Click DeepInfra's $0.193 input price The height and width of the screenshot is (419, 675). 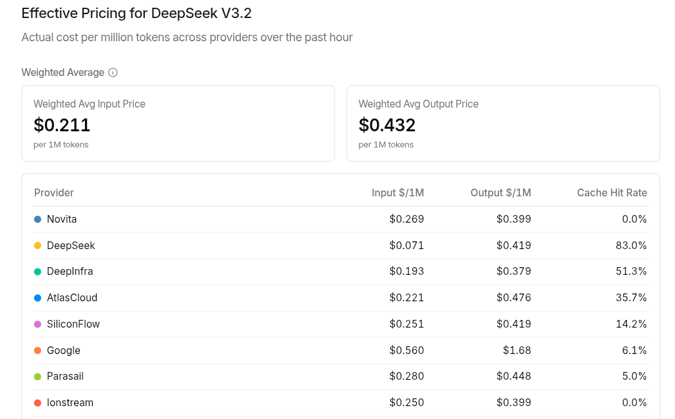(407, 272)
